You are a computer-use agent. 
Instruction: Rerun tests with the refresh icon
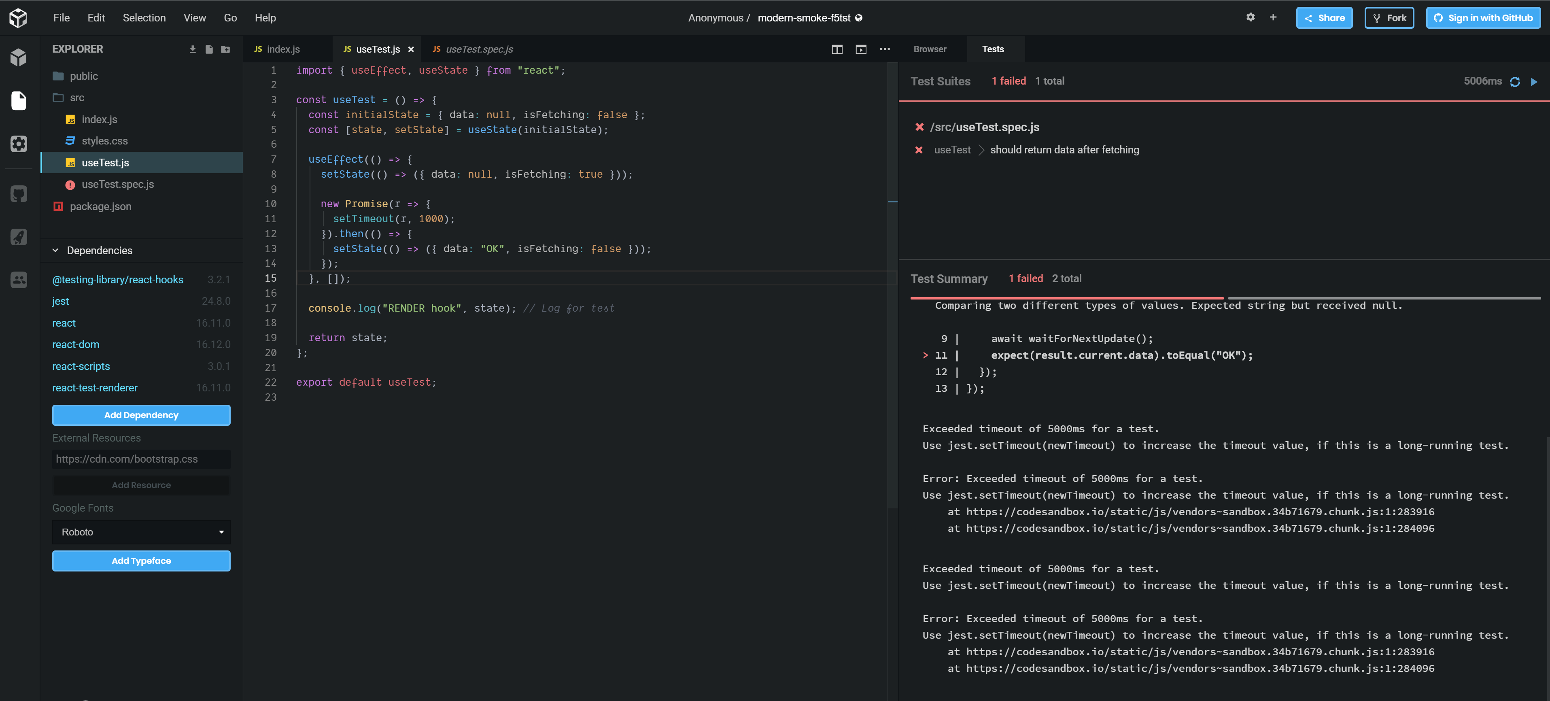tap(1515, 81)
